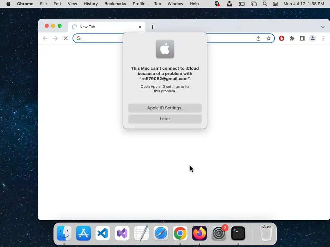Open a new tab with plus button
Viewport: 330px width, 247px height.
tap(152, 27)
